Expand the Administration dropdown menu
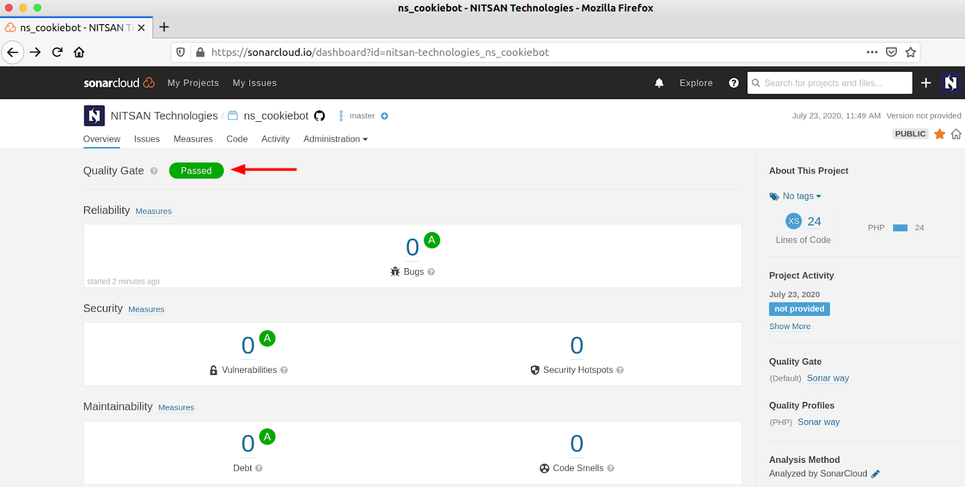Image resolution: width=965 pixels, height=487 pixels. click(335, 139)
